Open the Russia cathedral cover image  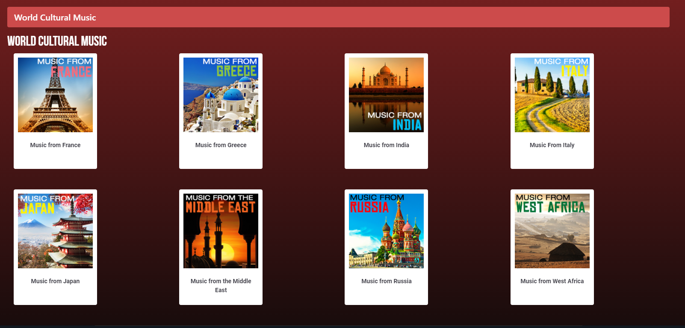(x=386, y=231)
